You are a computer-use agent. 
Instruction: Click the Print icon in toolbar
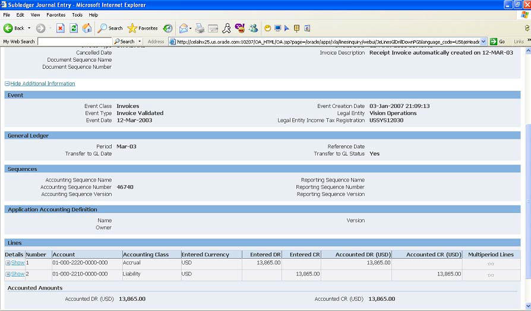[200, 28]
